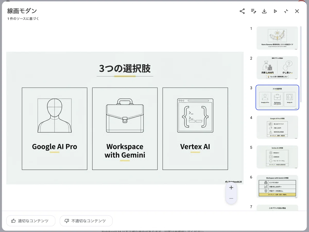Image resolution: width=309 pixels, height=232 pixels.
Task: Select slide 3 3つの選択肢 thumbnail
Action: point(277,97)
